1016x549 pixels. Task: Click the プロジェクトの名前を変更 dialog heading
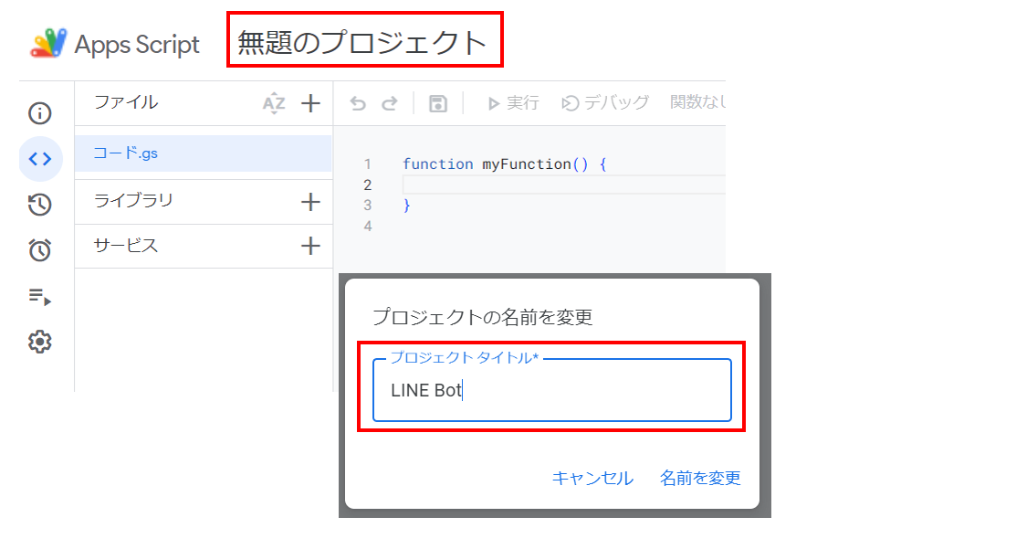click(483, 317)
